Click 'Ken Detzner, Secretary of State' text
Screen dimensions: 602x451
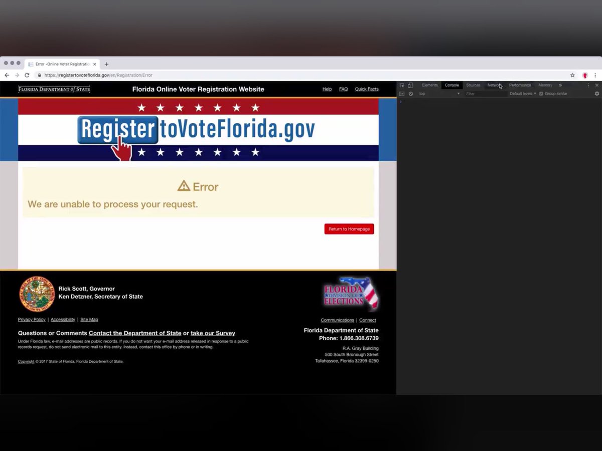(101, 297)
